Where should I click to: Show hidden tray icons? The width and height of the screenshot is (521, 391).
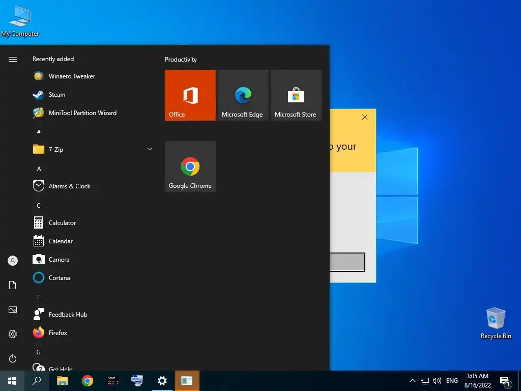tap(412, 381)
